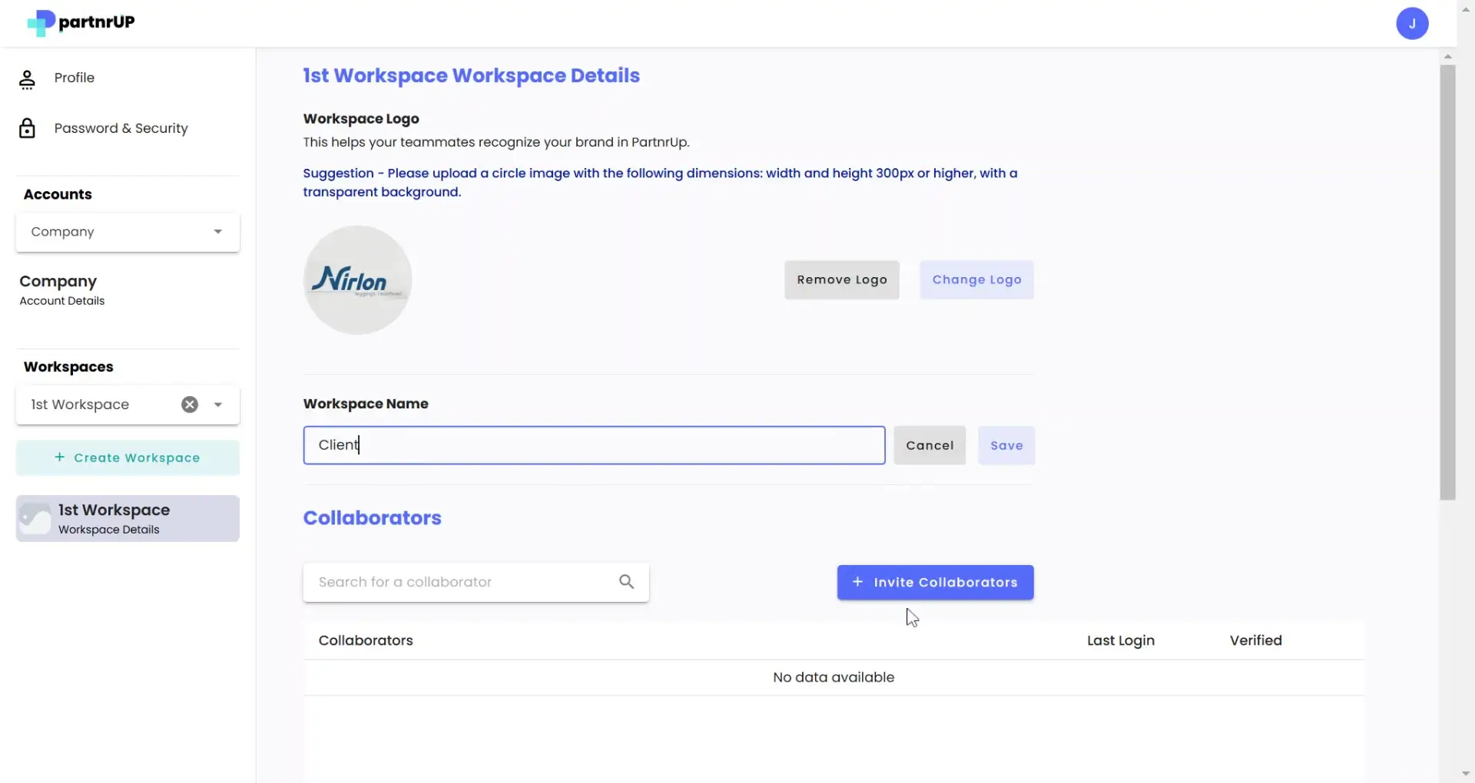Save the workspace name change
This screenshot has height=783, width=1475.
point(1006,445)
